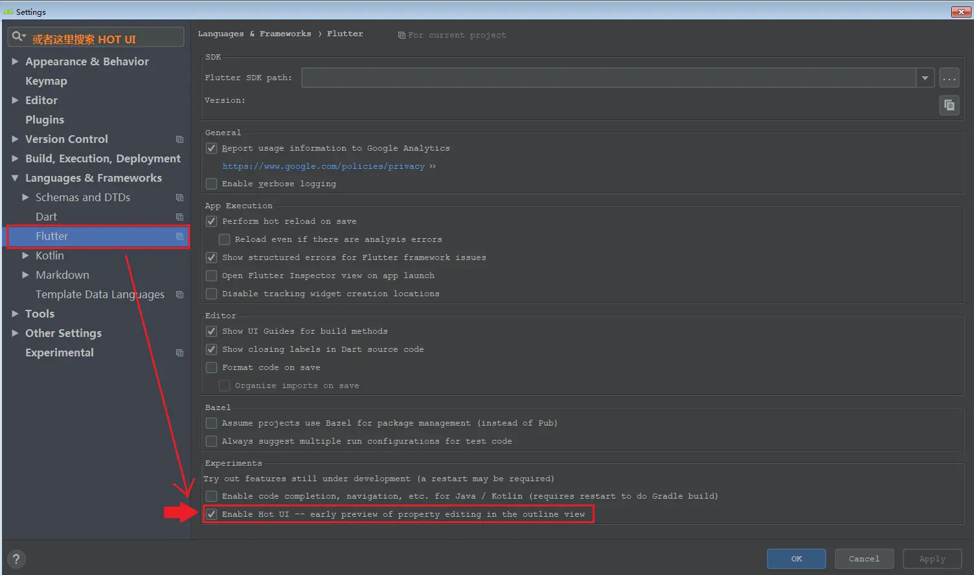Click the Apply button
Screen dimensions: 974x575
click(932, 559)
